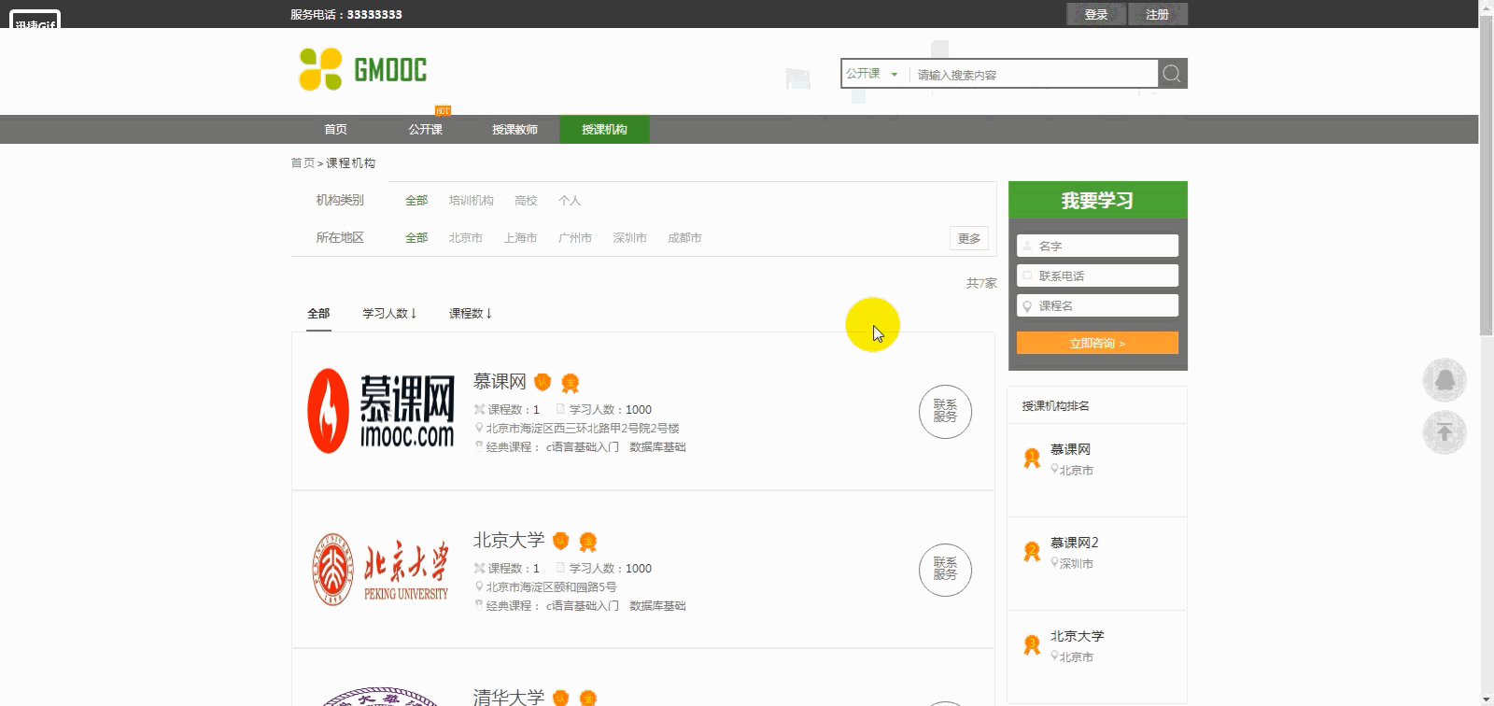Expand more regions with 更多

pyautogui.click(x=969, y=238)
